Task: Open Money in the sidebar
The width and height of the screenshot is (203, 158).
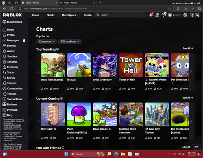Action: click(9, 78)
